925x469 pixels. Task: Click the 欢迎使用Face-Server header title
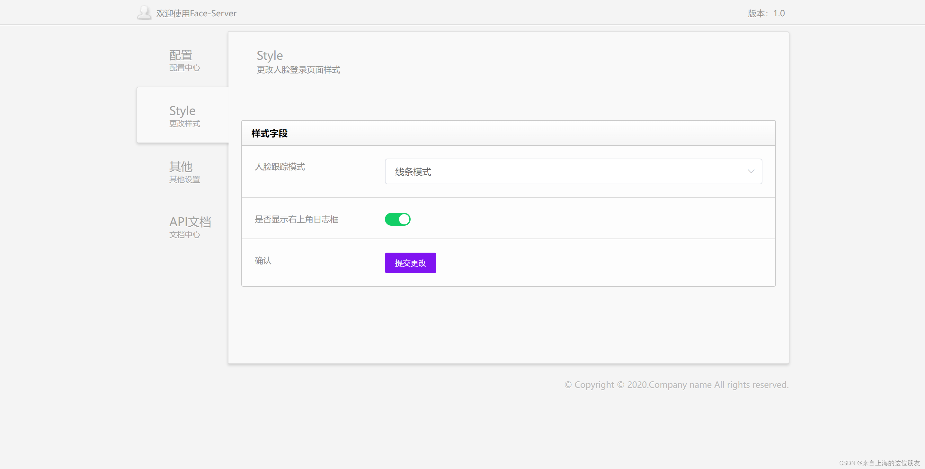(196, 13)
